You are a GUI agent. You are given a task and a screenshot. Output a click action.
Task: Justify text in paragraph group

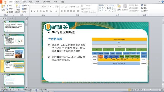click(71, 11)
